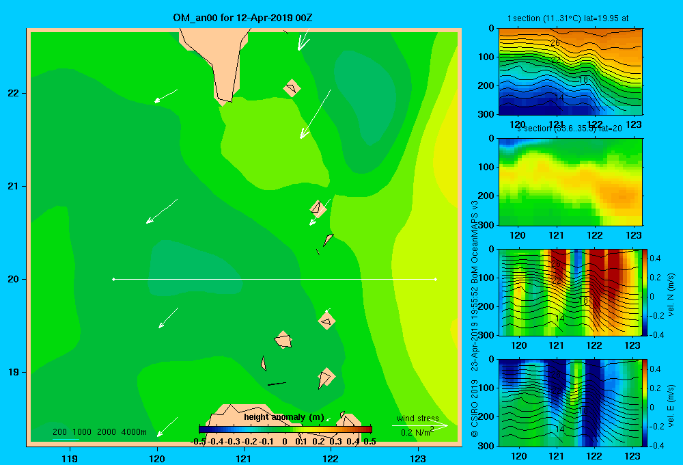683x465 pixels.
Task: Click the '200 1000 2000 4000m' depth legend
Action: 99,432
